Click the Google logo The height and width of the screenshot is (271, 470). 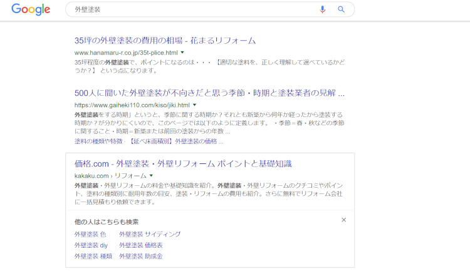(31, 9)
